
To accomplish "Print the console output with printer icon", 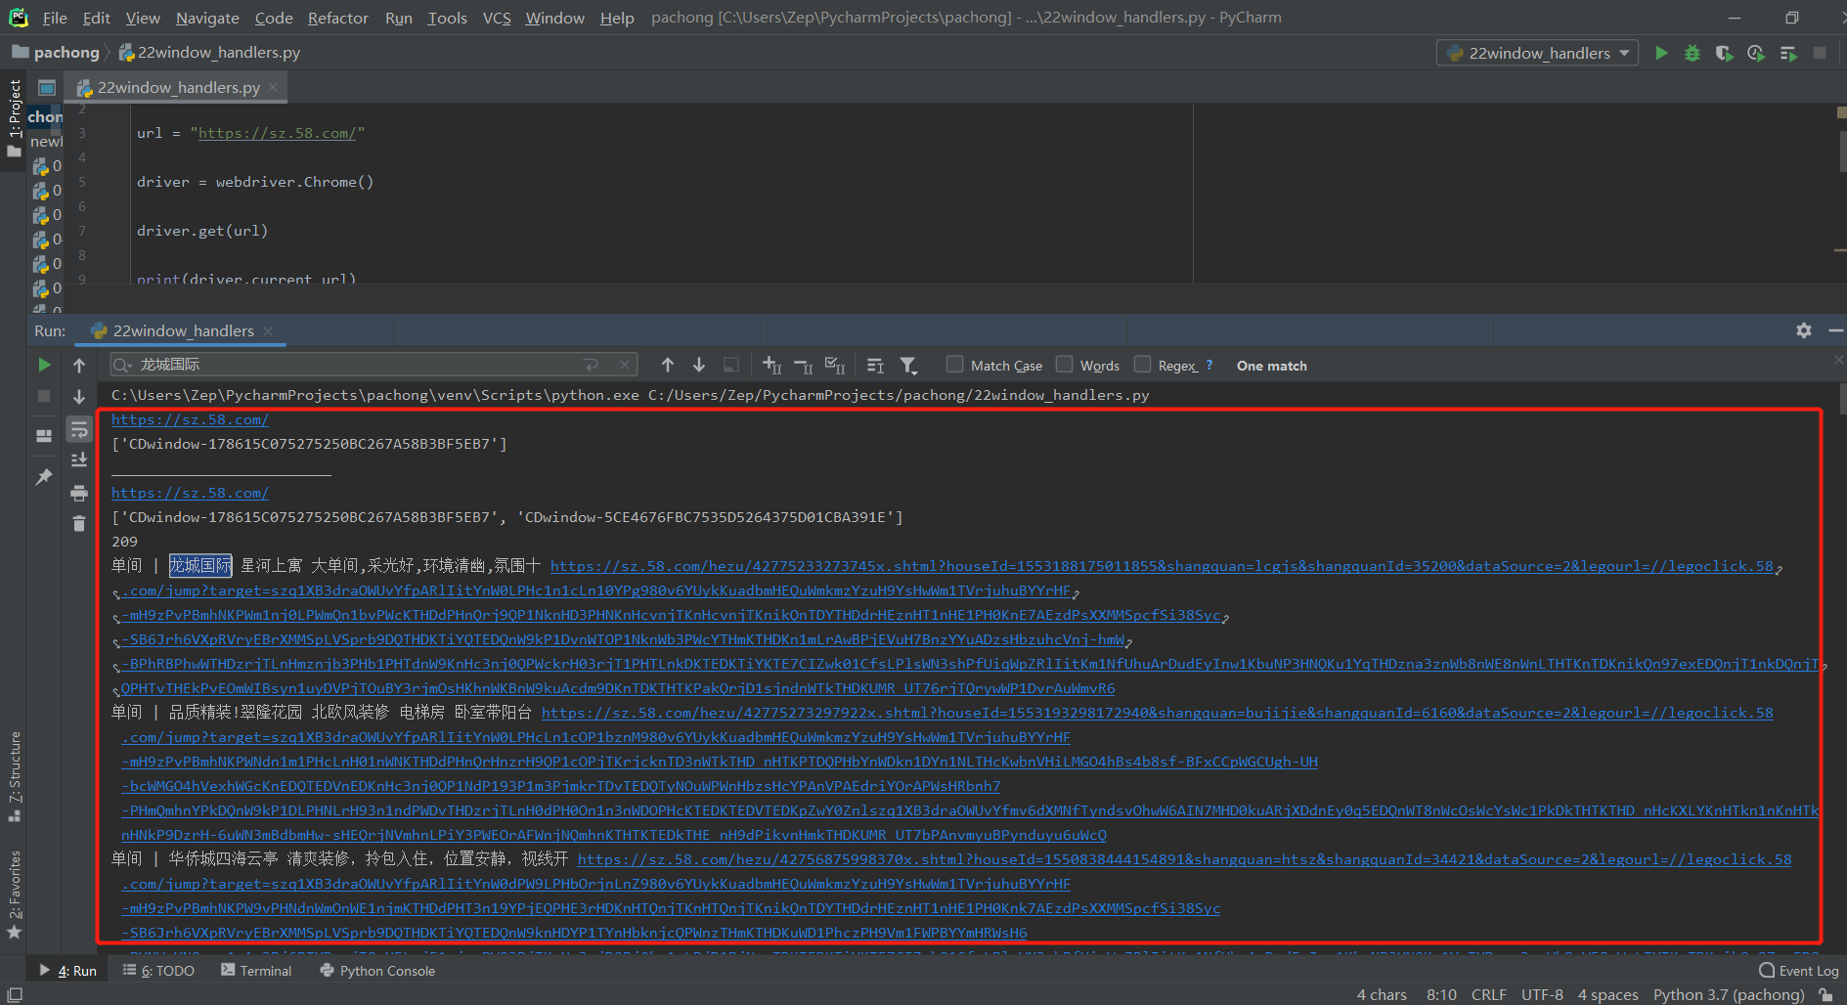I will [79, 493].
